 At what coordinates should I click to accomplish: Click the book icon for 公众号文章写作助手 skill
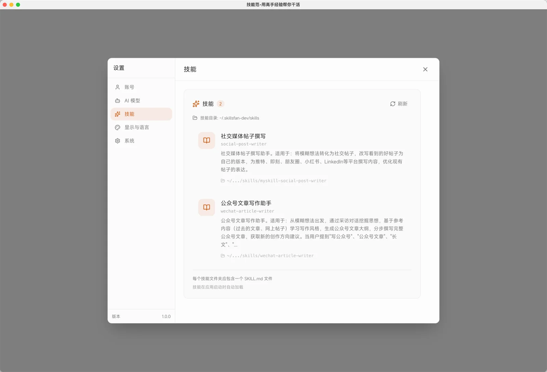coord(206,207)
